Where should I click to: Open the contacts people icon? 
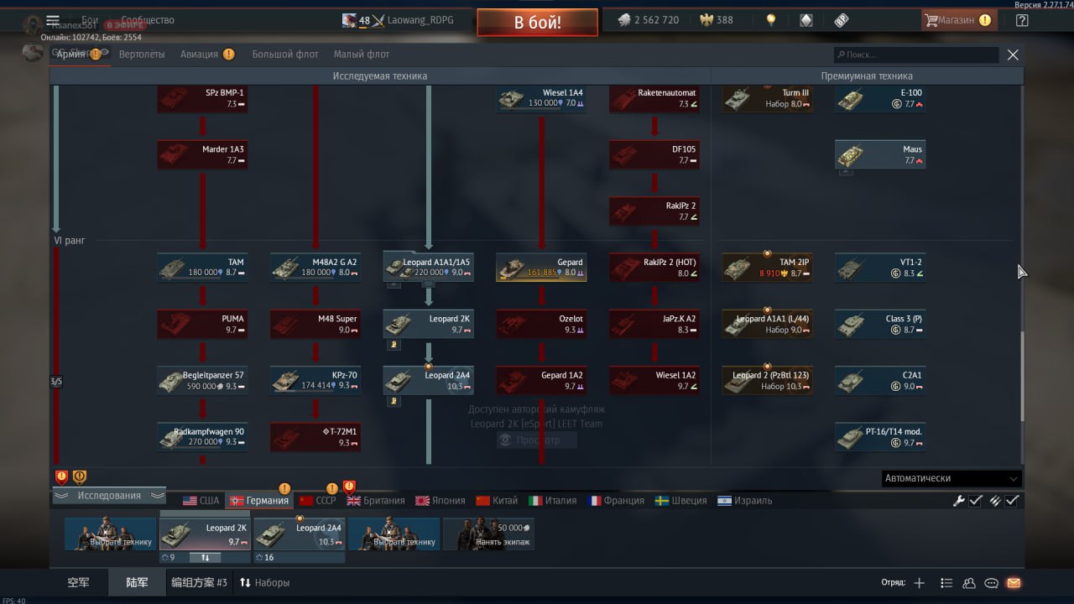point(969,583)
